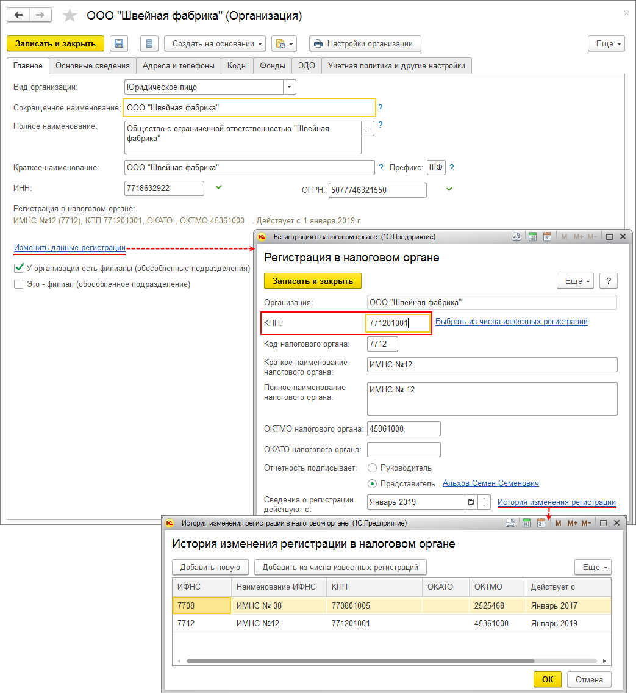Click the favorite star icon beside title
636x694 pixels.
(71, 16)
